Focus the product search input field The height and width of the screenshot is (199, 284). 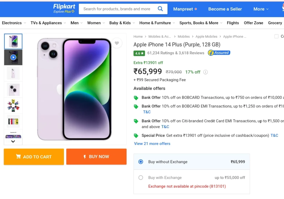(117, 9)
